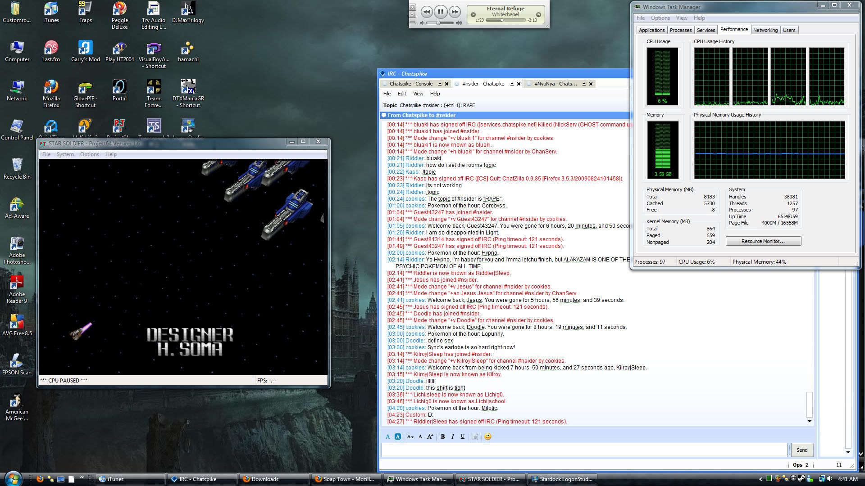
Task: Open the DJMaxTrilogy desktop icon
Action: (188, 13)
